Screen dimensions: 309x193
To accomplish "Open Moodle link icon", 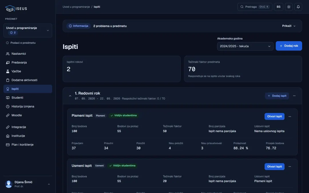I will [x=8, y=116].
